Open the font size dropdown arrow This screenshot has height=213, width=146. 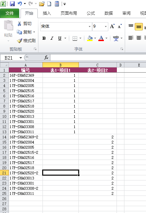click(106, 26)
